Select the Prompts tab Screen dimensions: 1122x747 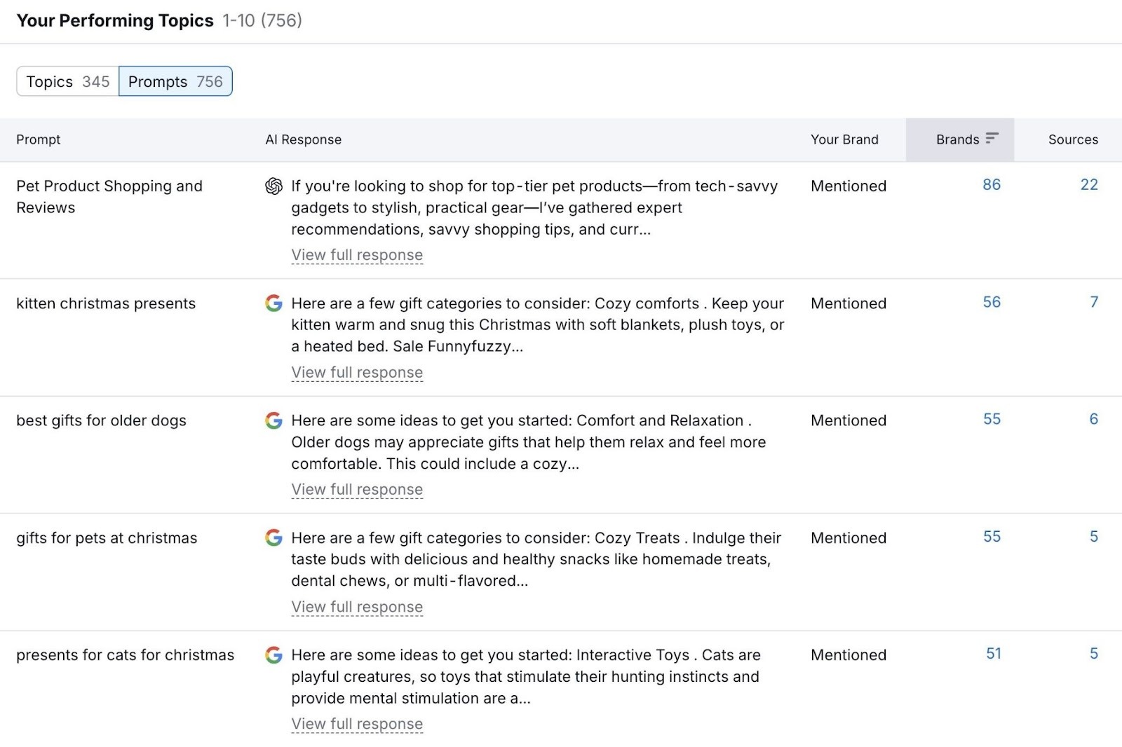(175, 81)
